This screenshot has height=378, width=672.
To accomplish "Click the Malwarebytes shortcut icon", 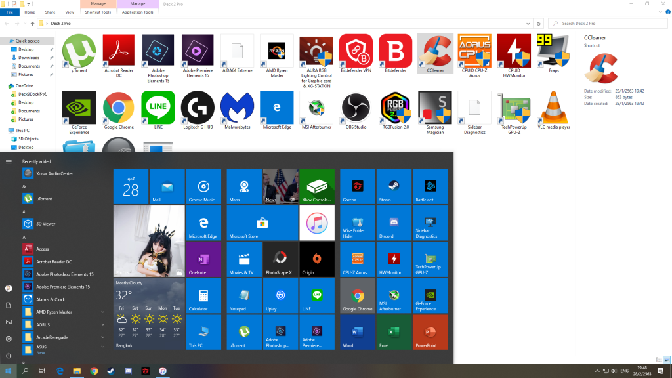I will (x=238, y=110).
